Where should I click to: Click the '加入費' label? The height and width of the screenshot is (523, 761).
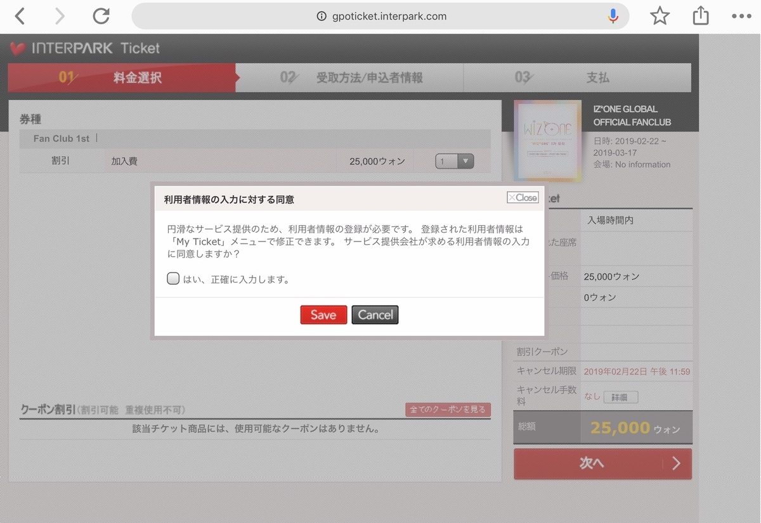(x=124, y=162)
